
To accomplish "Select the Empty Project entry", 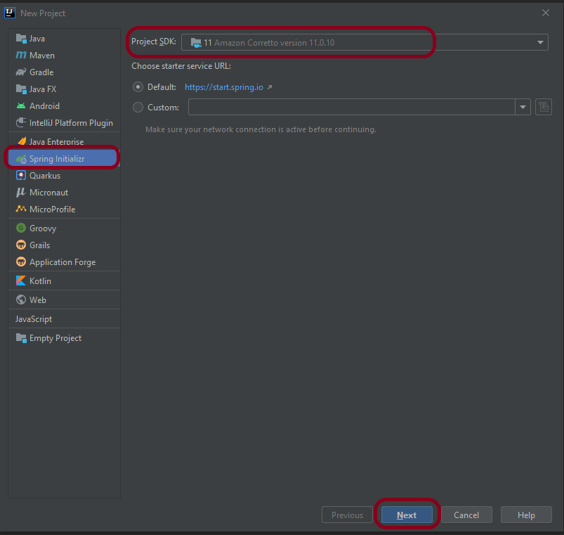I will tap(55, 338).
